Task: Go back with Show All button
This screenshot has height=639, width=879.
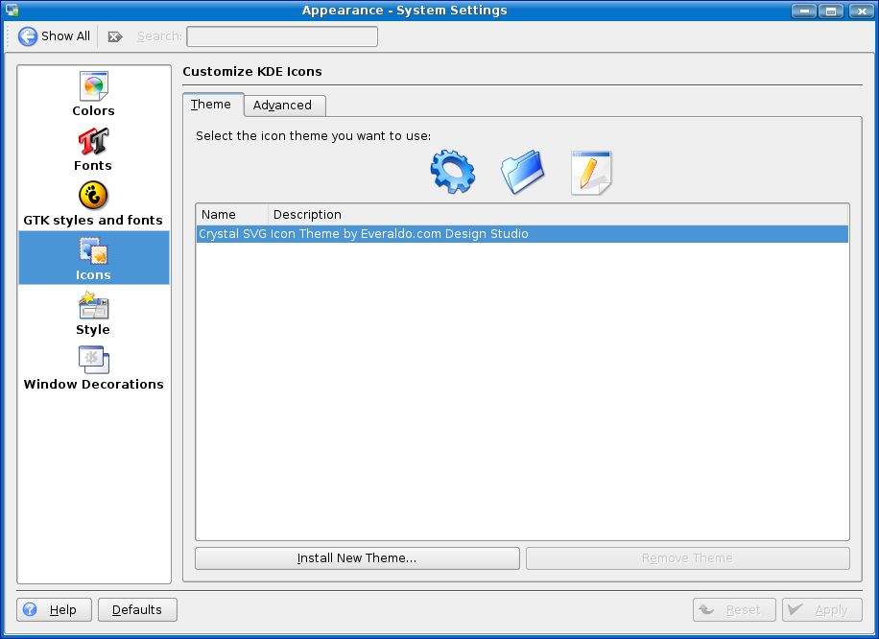Action: (55, 36)
